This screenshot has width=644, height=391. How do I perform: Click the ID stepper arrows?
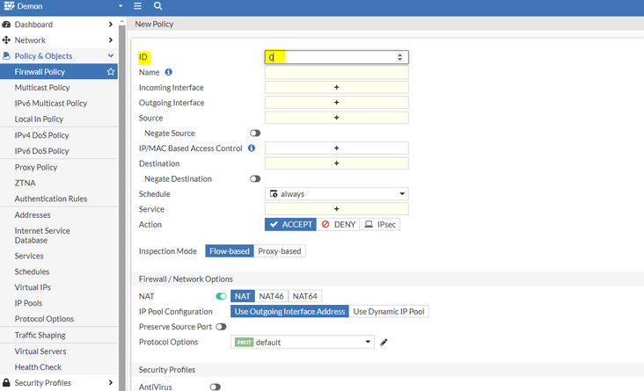click(400, 57)
